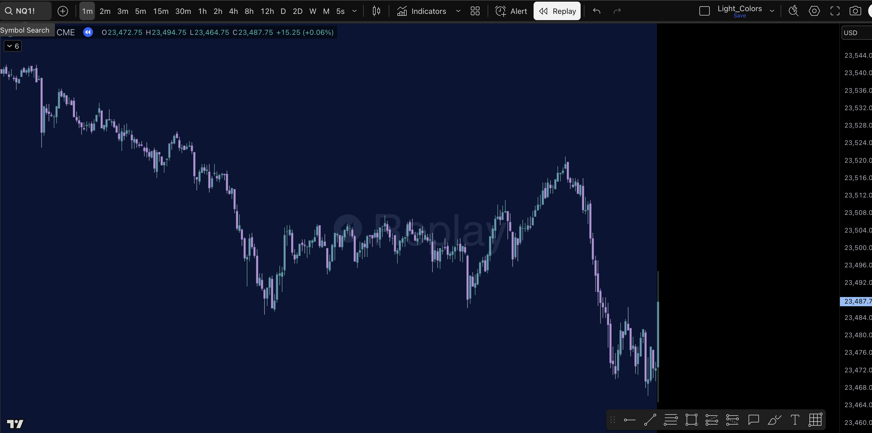Select the Callout annotation tool

(x=753, y=420)
